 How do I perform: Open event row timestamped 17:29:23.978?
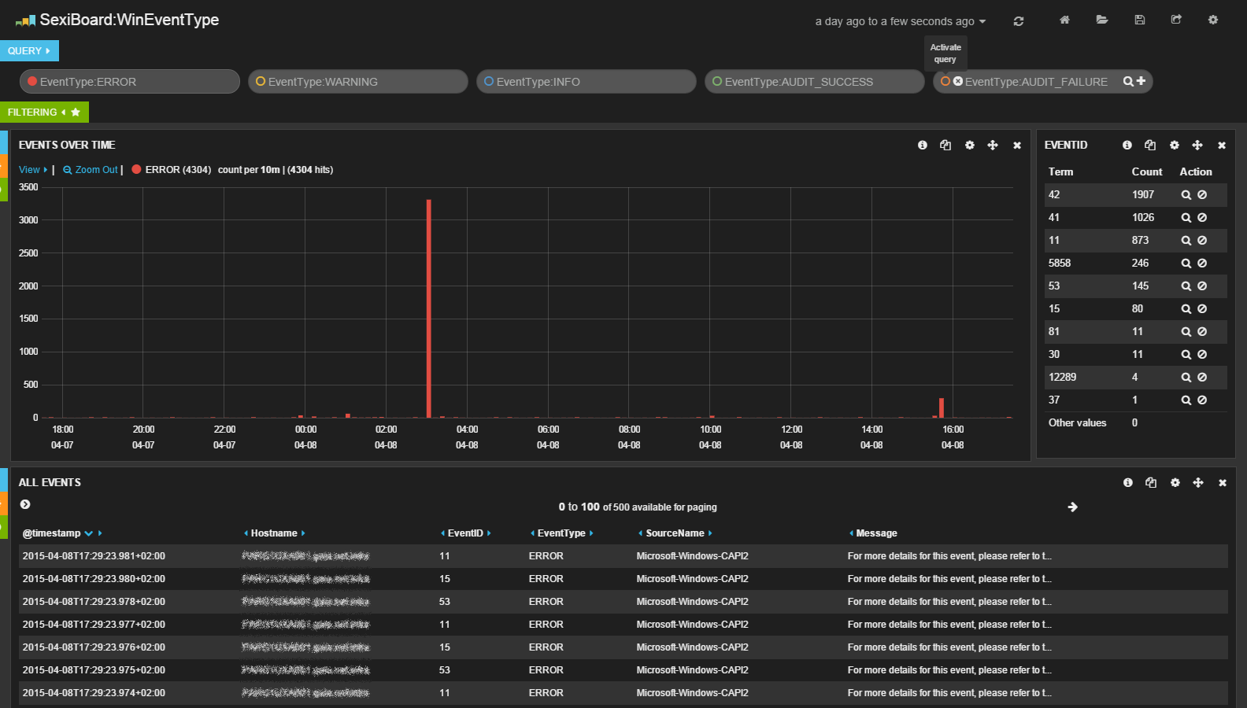pyautogui.click(x=623, y=602)
